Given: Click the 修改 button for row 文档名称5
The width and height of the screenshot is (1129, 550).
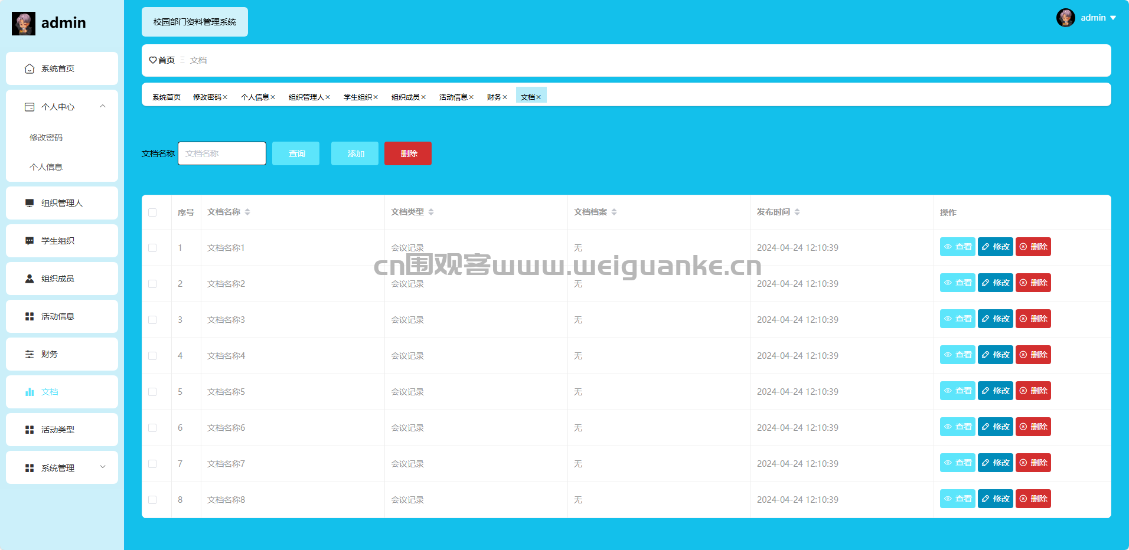Looking at the screenshot, I should pyautogui.click(x=996, y=391).
